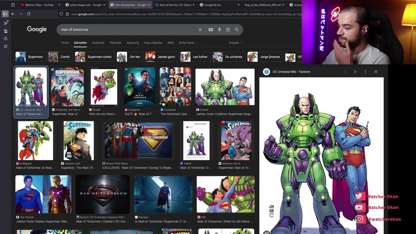This screenshot has height=234, width=416.
Task: Click the Comic filter chip
Action: (x=60, y=57)
